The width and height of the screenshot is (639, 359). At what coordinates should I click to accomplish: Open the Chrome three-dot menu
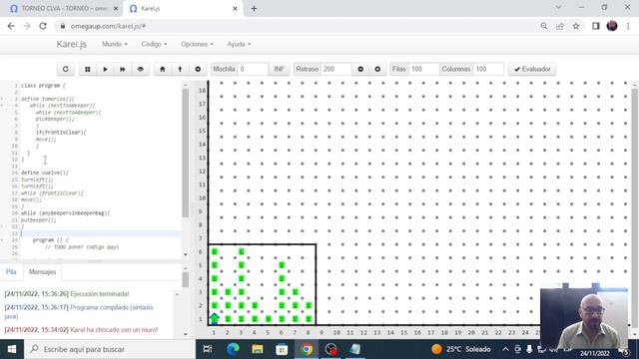[628, 26]
